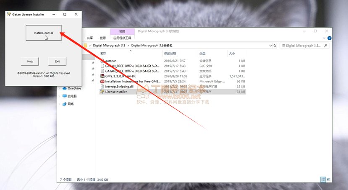Expand the 网络 tree node
The height and width of the screenshot is (190, 348).
(60, 104)
